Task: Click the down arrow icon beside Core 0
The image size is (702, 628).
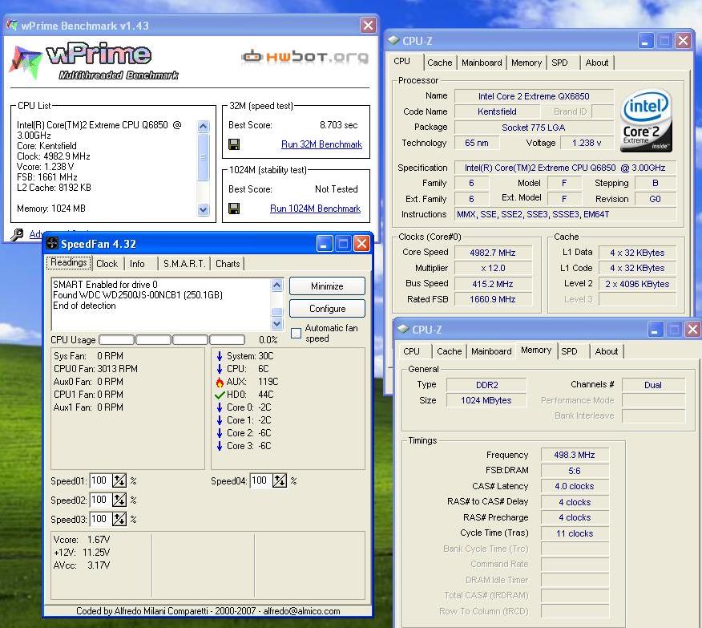Action: pyautogui.click(x=220, y=407)
